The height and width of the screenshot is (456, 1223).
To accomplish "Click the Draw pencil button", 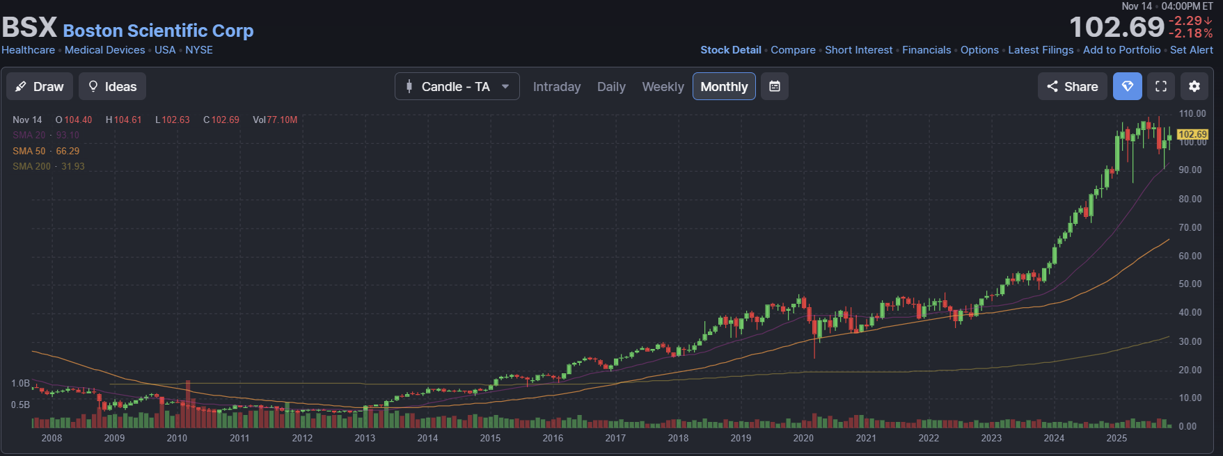I will click(40, 86).
